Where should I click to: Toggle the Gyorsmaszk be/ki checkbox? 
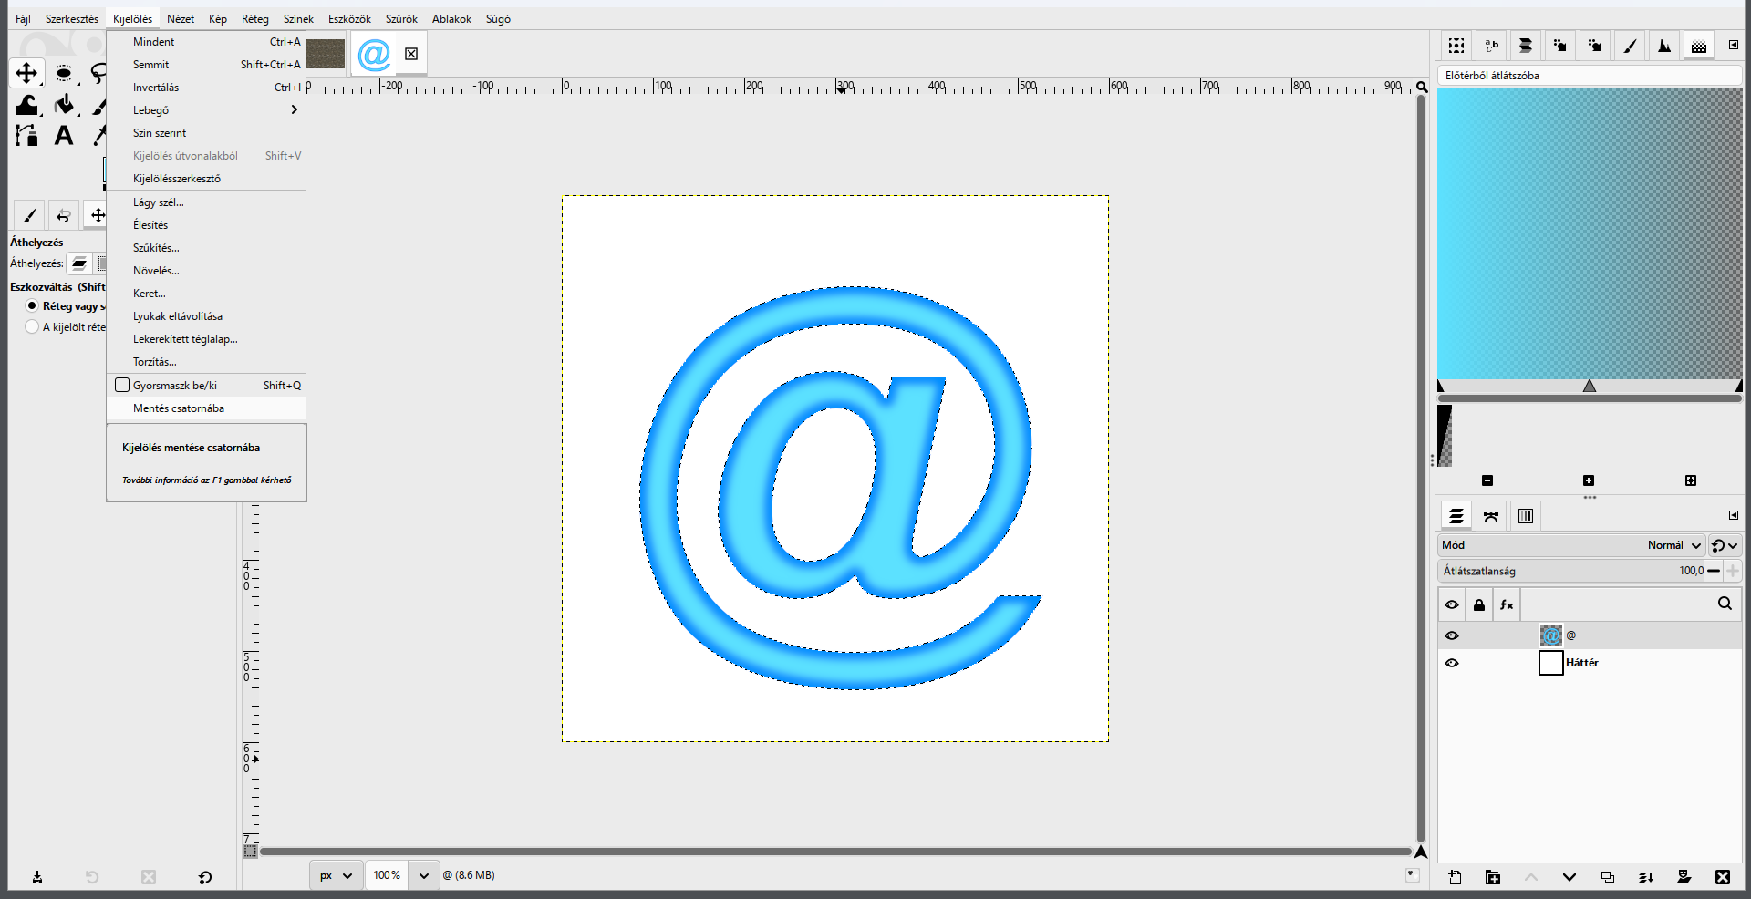click(x=122, y=385)
